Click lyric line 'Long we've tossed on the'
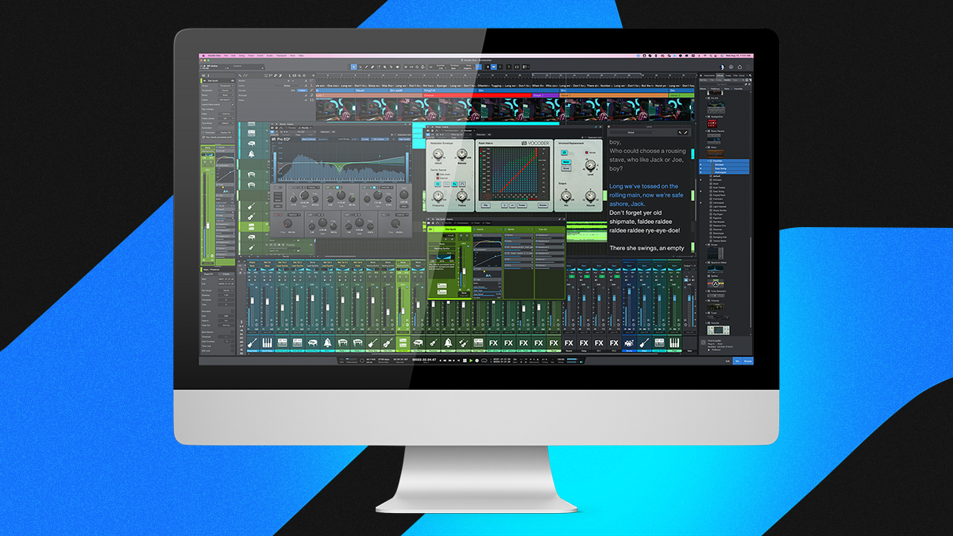 [x=644, y=187]
